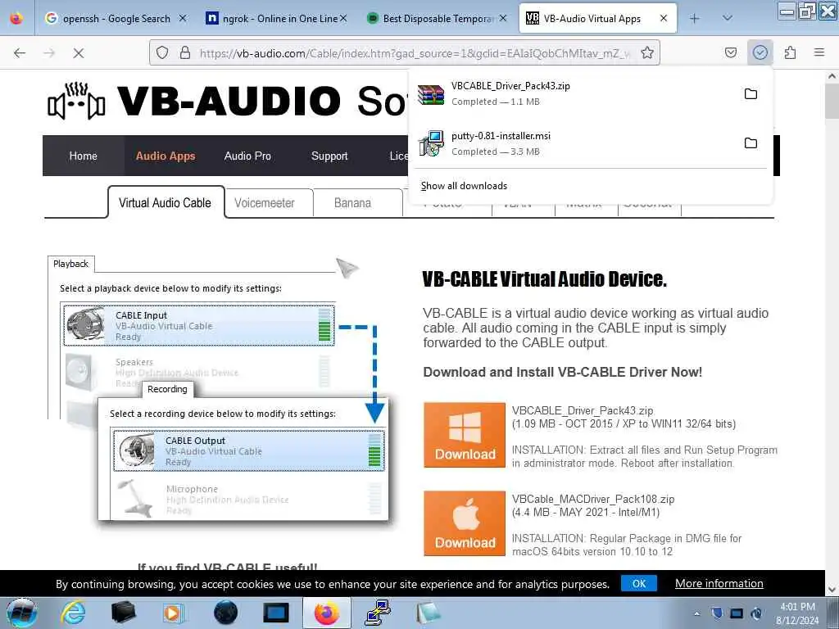The image size is (839, 629).
Task: Click the Firefox taskbar button
Action: coord(327,613)
